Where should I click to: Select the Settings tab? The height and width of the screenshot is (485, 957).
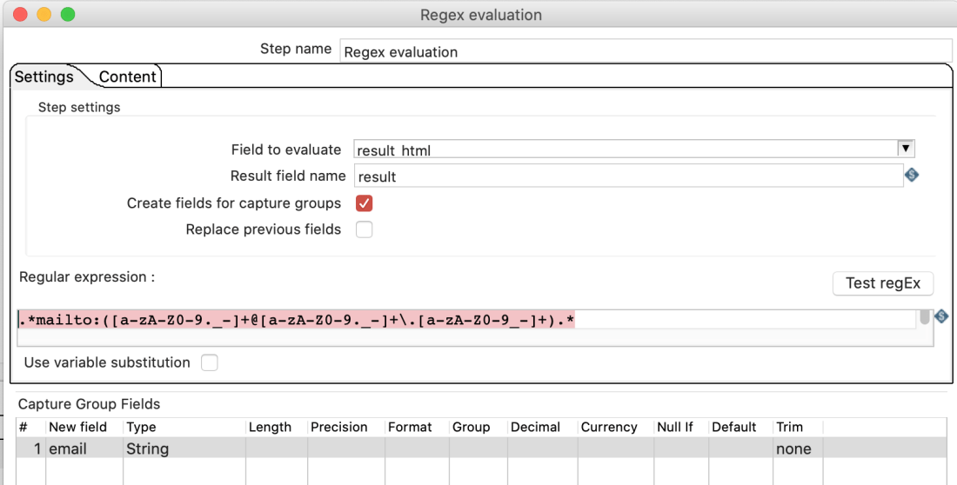[44, 76]
